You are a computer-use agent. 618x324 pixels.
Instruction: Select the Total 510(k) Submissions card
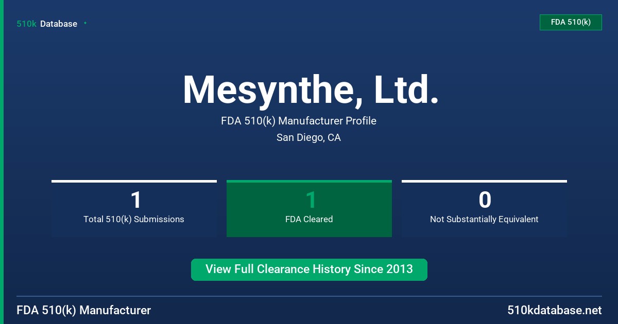[x=134, y=208]
